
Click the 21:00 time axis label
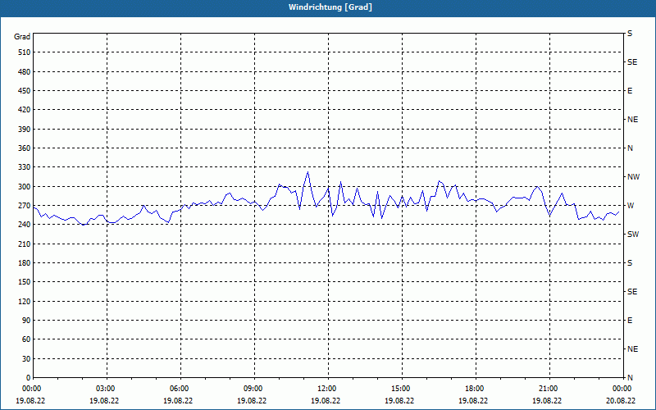(x=549, y=389)
